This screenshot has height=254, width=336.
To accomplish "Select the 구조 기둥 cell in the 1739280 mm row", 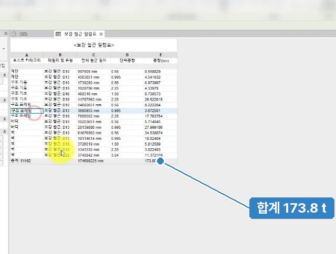I will coord(27,83).
